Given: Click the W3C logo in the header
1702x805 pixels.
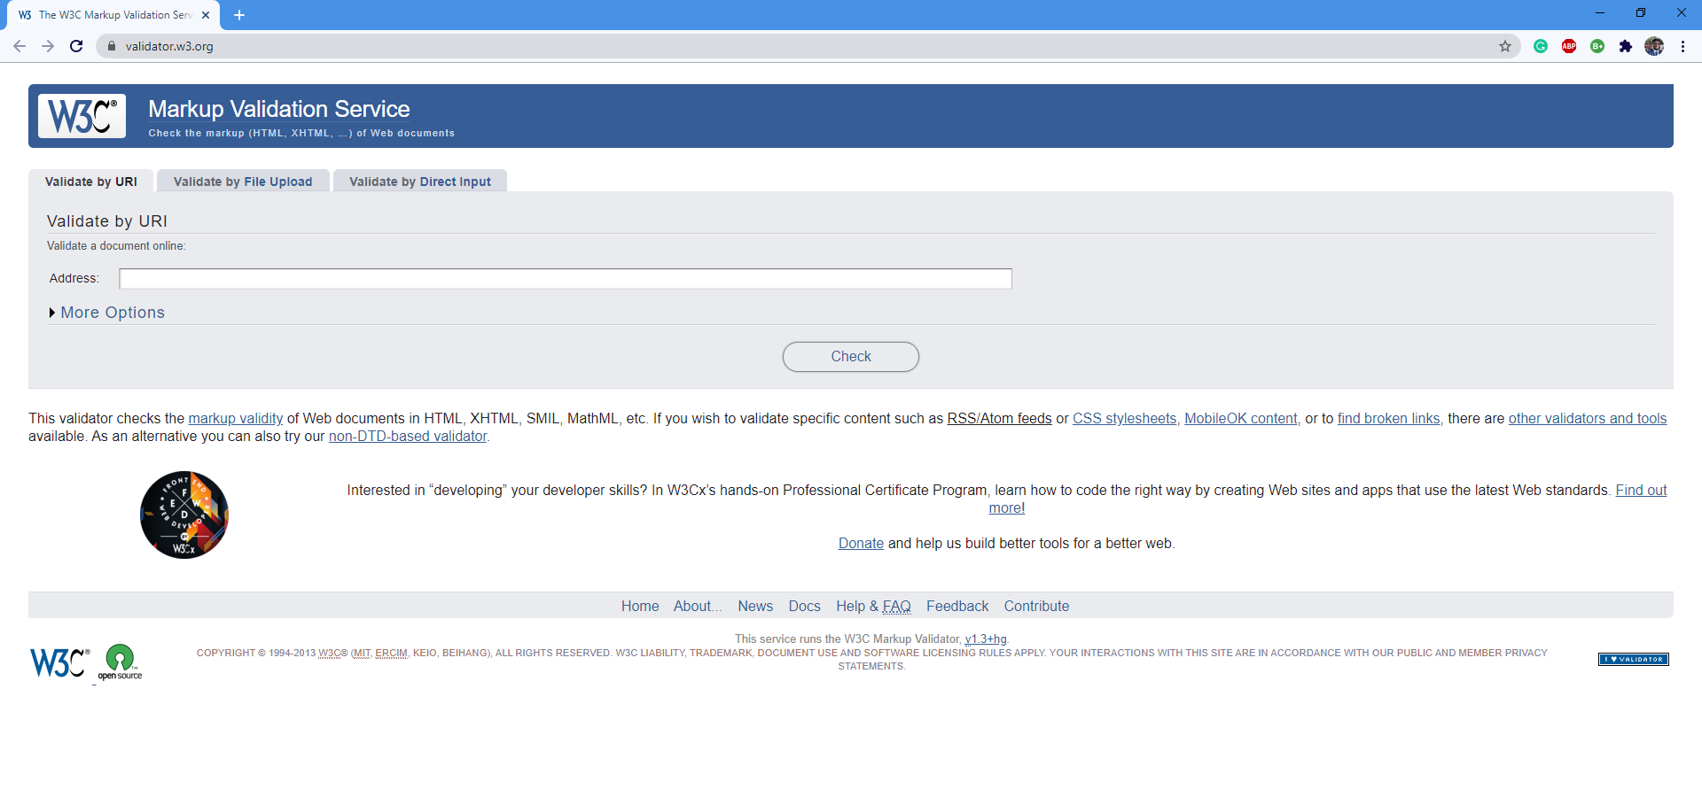Looking at the screenshot, I should (x=81, y=116).
